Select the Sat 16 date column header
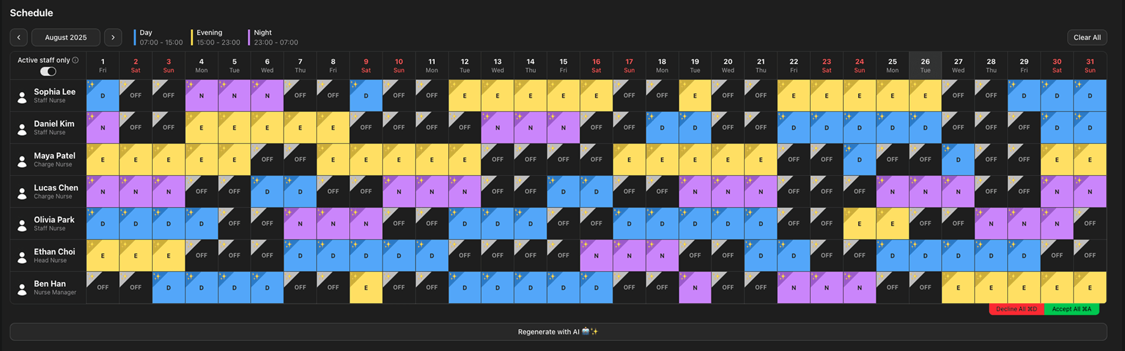This screenshot has width=1125, height=351. point(596,65)
